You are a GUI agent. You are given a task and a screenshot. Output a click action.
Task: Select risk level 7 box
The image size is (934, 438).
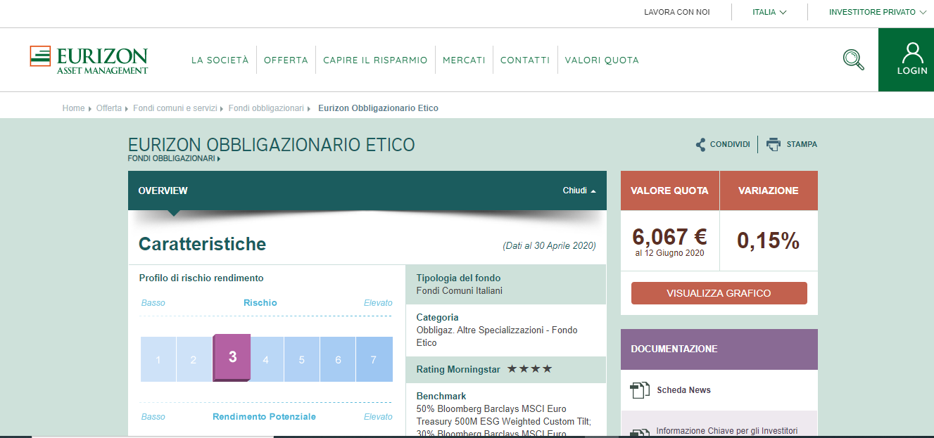click(x=374, y=359)
